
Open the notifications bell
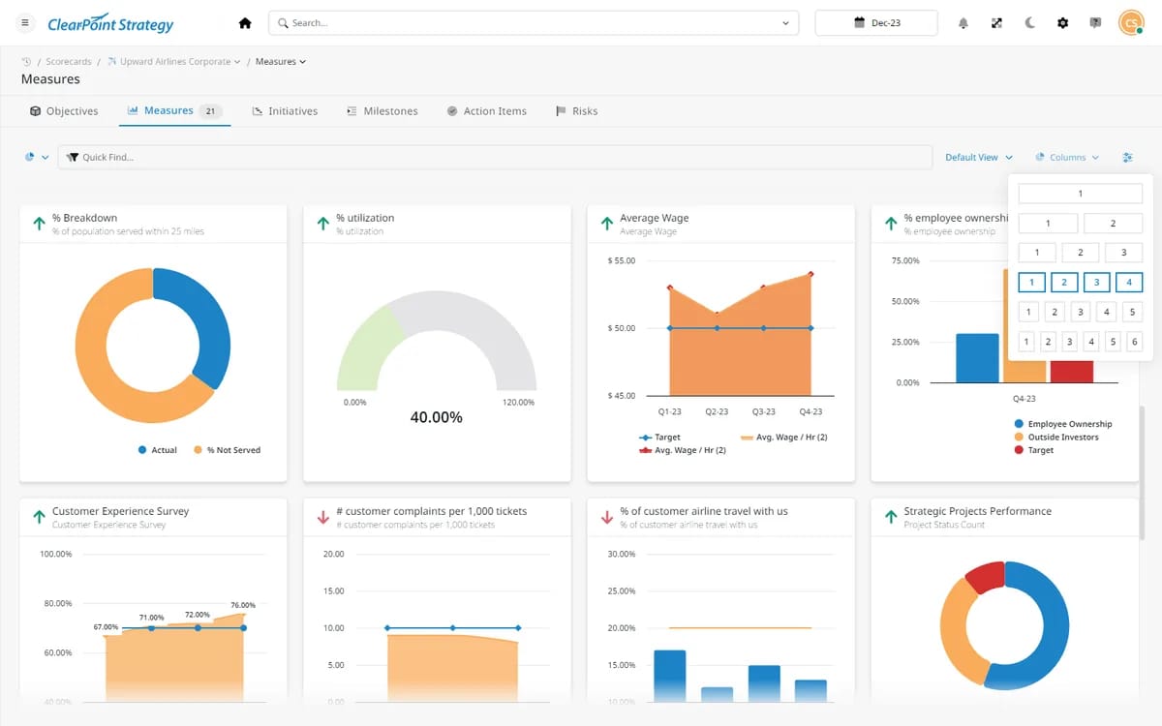pyautogui.click(x=963, y=23)
